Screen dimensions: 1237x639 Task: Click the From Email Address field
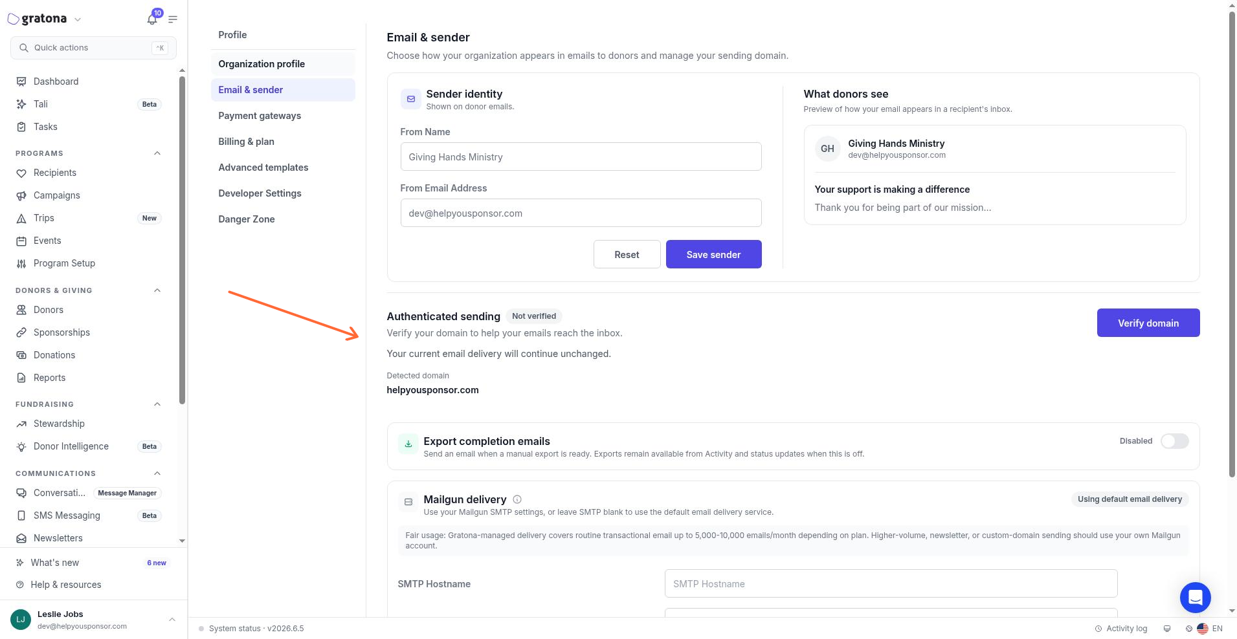point(581,213)
